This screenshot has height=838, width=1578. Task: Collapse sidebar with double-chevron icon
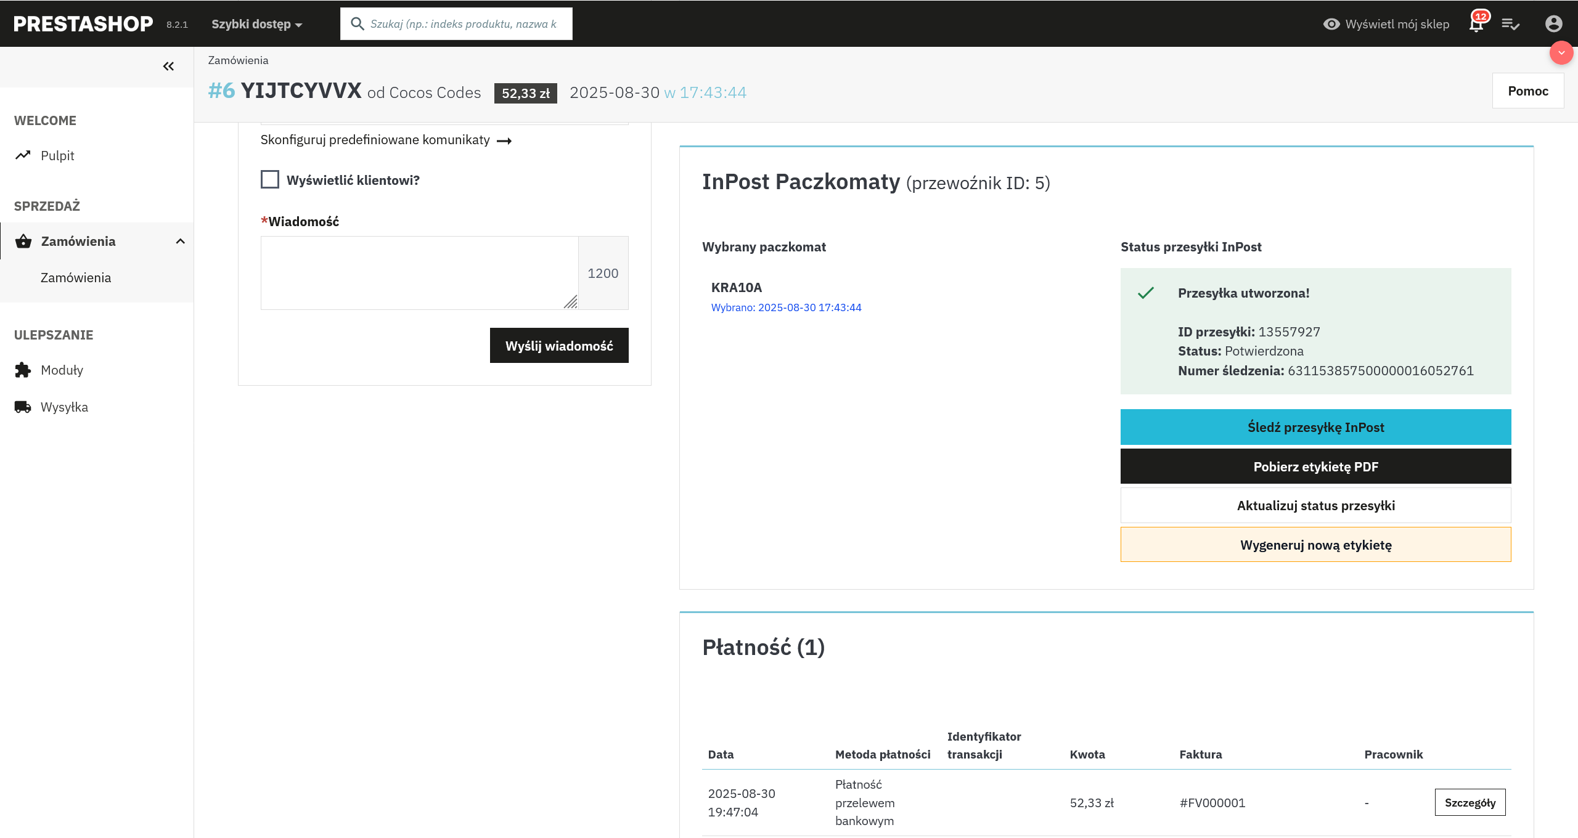click(168, 67)
